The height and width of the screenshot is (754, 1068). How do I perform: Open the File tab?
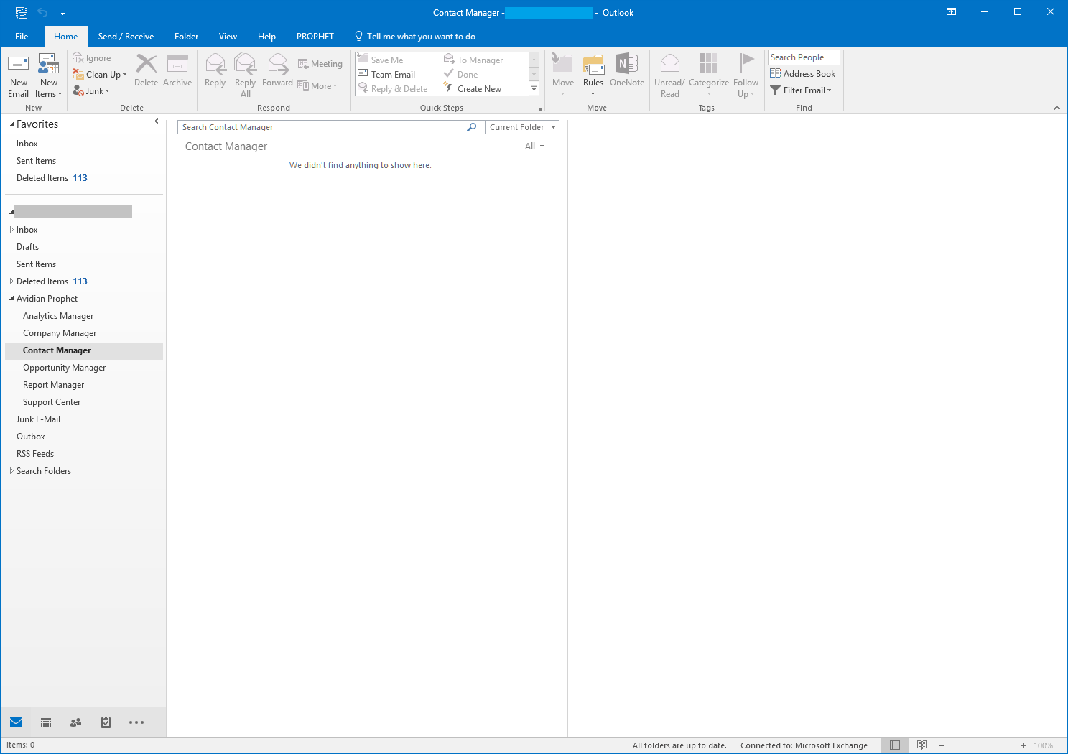22,37
